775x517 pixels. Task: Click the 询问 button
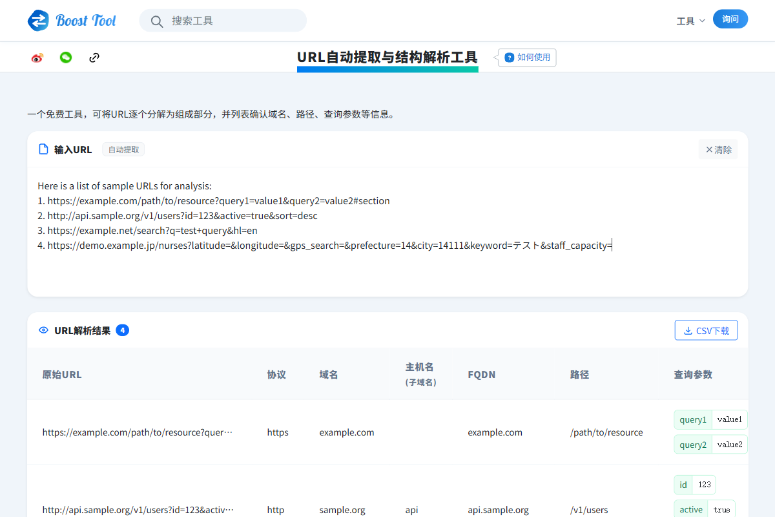click(x=730, y=19)
